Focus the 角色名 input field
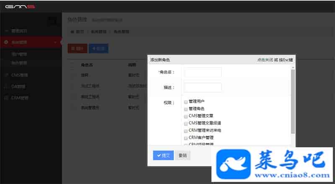Image resolution: width=335 pixels, height=184 pixels. [x=203, y=72]
